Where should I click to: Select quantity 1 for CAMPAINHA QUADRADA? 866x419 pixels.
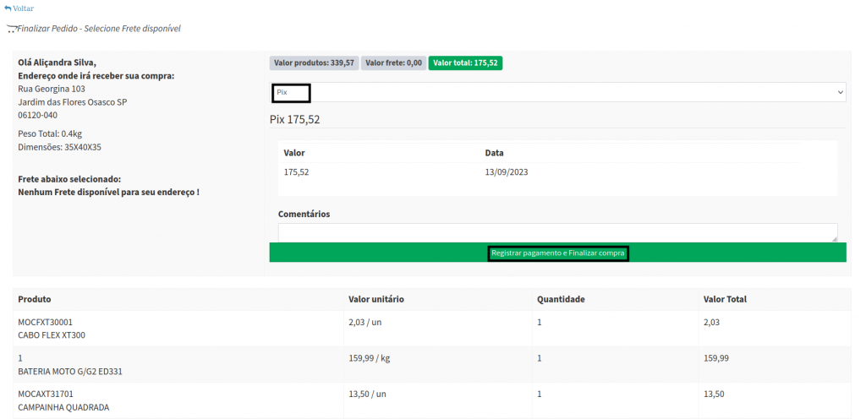[540, 395]
